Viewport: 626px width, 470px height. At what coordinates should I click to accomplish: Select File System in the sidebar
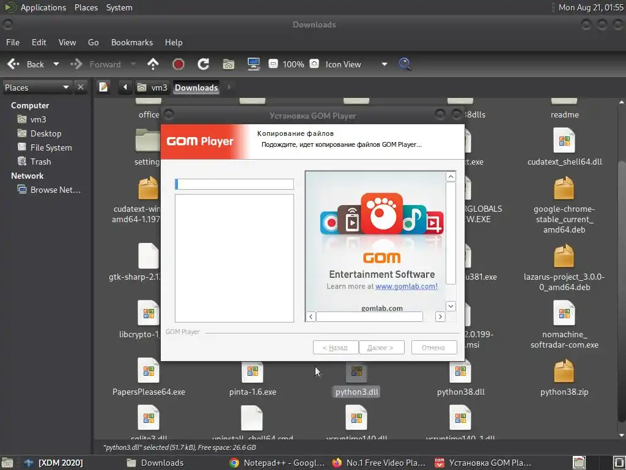coord(45,147)
